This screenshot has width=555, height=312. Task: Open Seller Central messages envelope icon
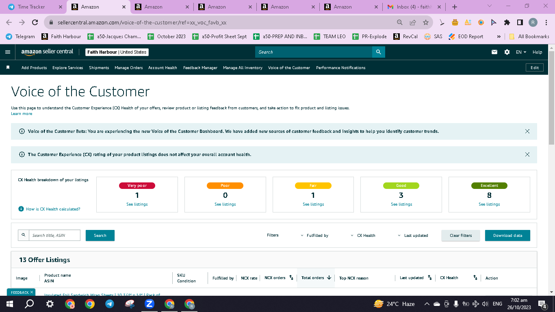[494, 52]
